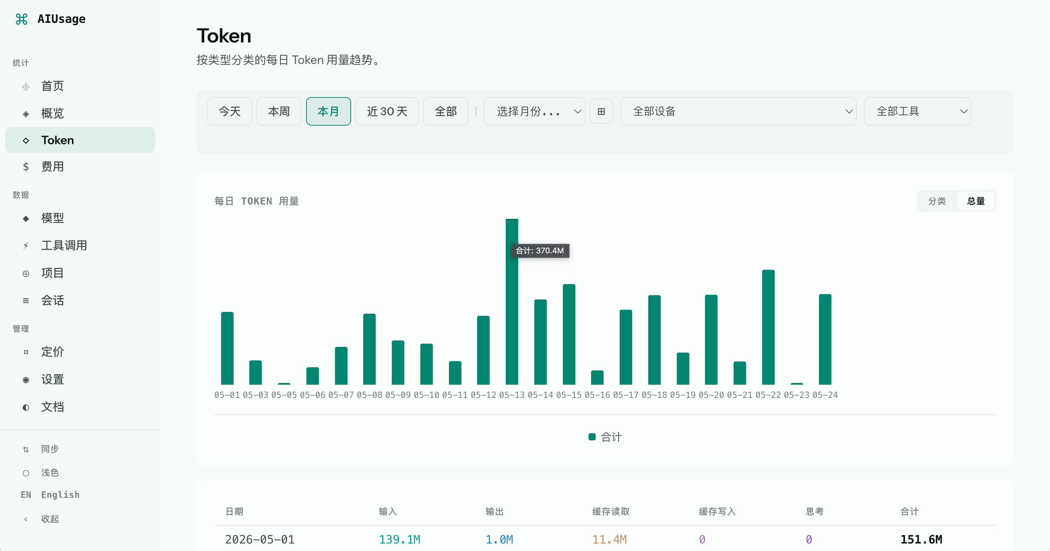Viewport: 1050px width, 551px height.
Task: Switch chart to 分类 view
Action: 937,201
